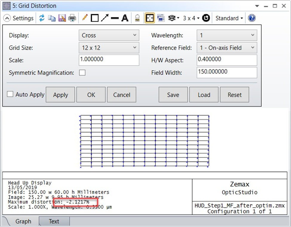Click the lock window icon
Image resolution: width=291 pixels, height=227 pixels.
pos(137,18)
